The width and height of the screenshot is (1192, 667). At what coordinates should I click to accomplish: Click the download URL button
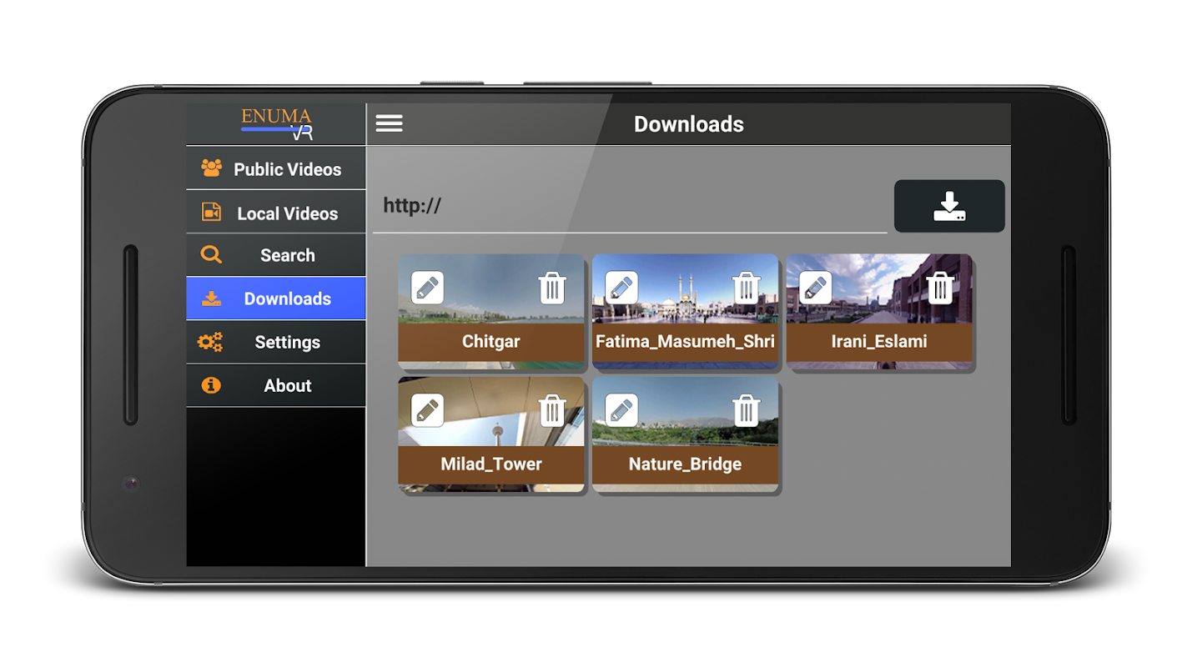coord(949,206)
